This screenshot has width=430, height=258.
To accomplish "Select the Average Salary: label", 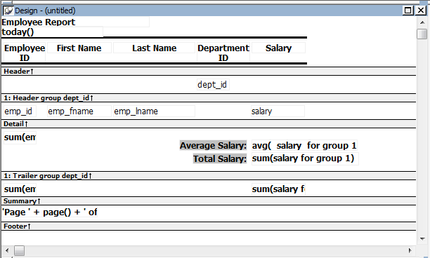I will click(x=213, y=145).
